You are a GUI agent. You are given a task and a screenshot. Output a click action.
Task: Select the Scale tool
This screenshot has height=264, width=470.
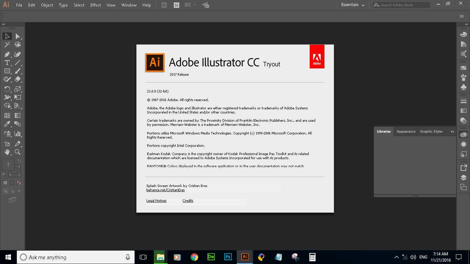[18, 89]
